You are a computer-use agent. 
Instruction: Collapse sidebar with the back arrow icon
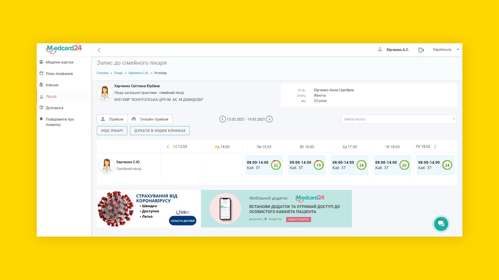coord(99,50)
